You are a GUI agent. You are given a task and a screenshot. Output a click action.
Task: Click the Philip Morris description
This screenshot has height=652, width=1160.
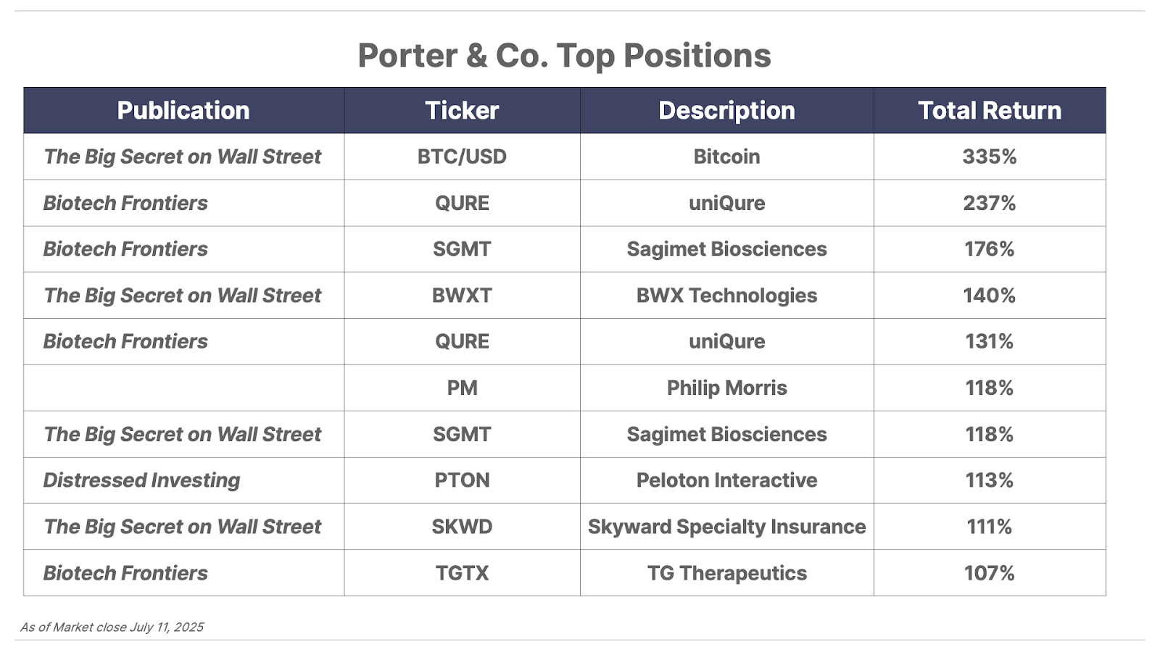click(x=726, y=388)
